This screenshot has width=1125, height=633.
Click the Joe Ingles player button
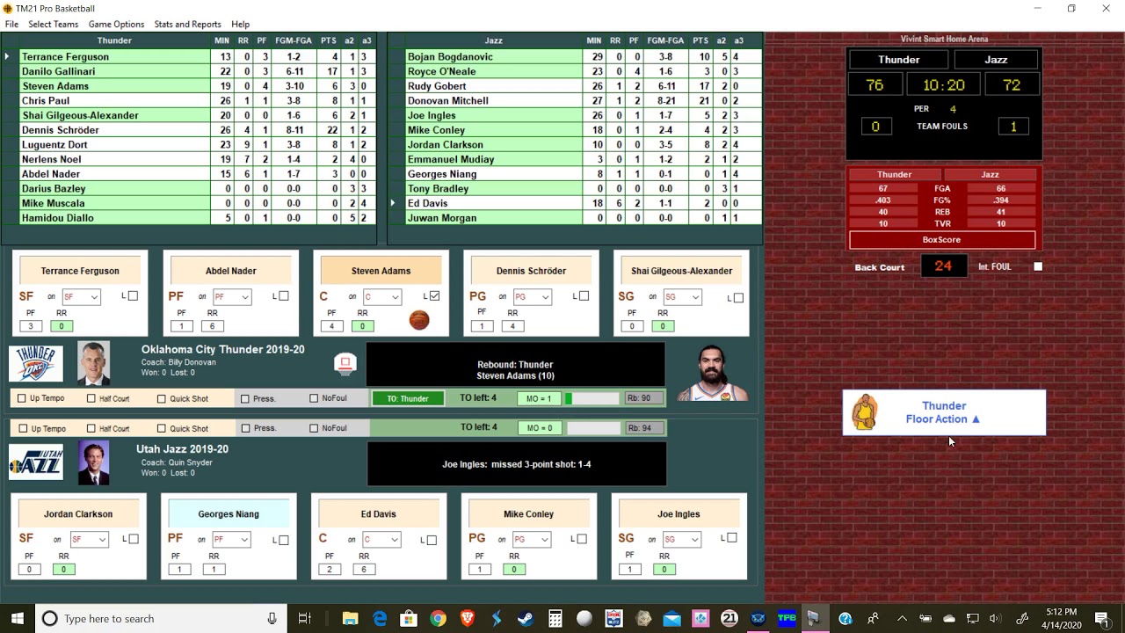coord(679,514)
